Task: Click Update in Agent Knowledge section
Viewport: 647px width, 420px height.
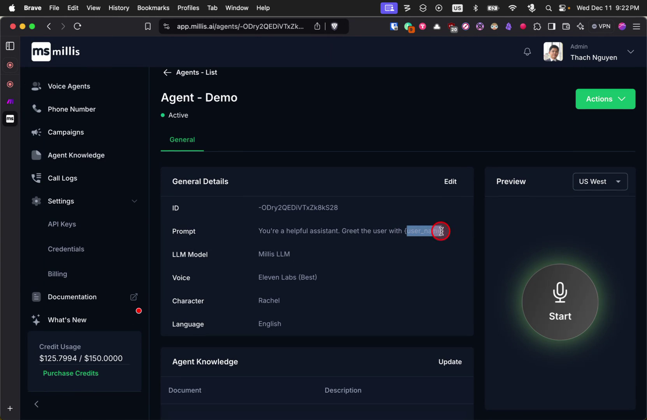Action: pos(450,362)
